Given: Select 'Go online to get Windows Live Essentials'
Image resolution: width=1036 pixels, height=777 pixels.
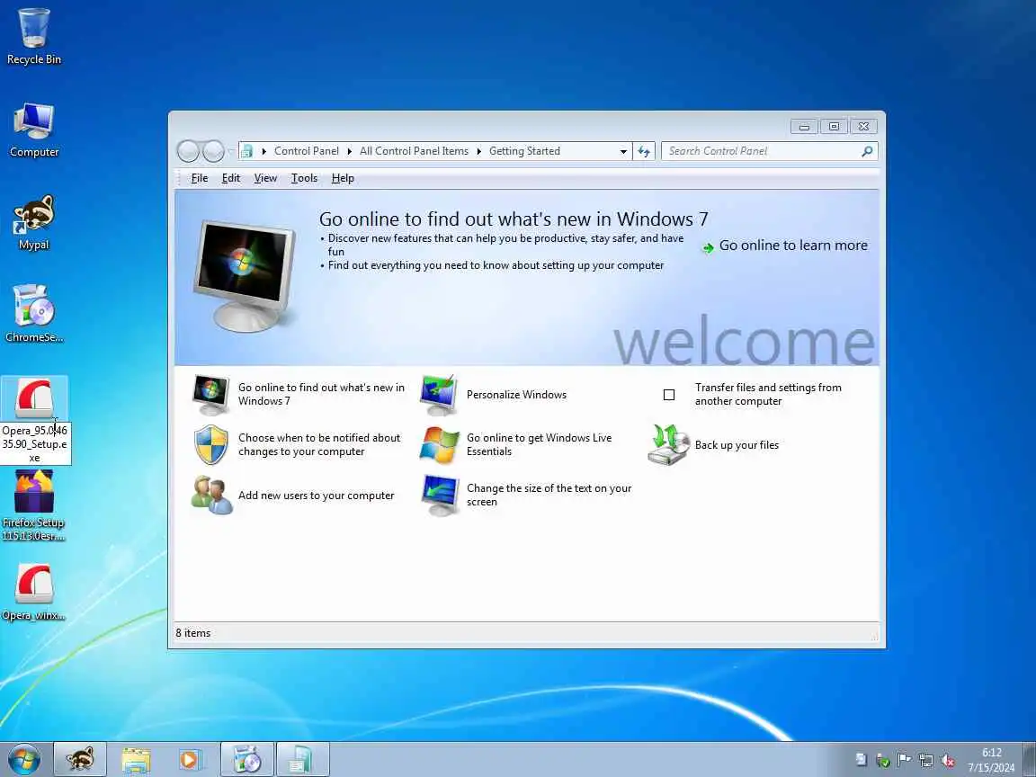Looking at the screenshot, I should point(540,444).
